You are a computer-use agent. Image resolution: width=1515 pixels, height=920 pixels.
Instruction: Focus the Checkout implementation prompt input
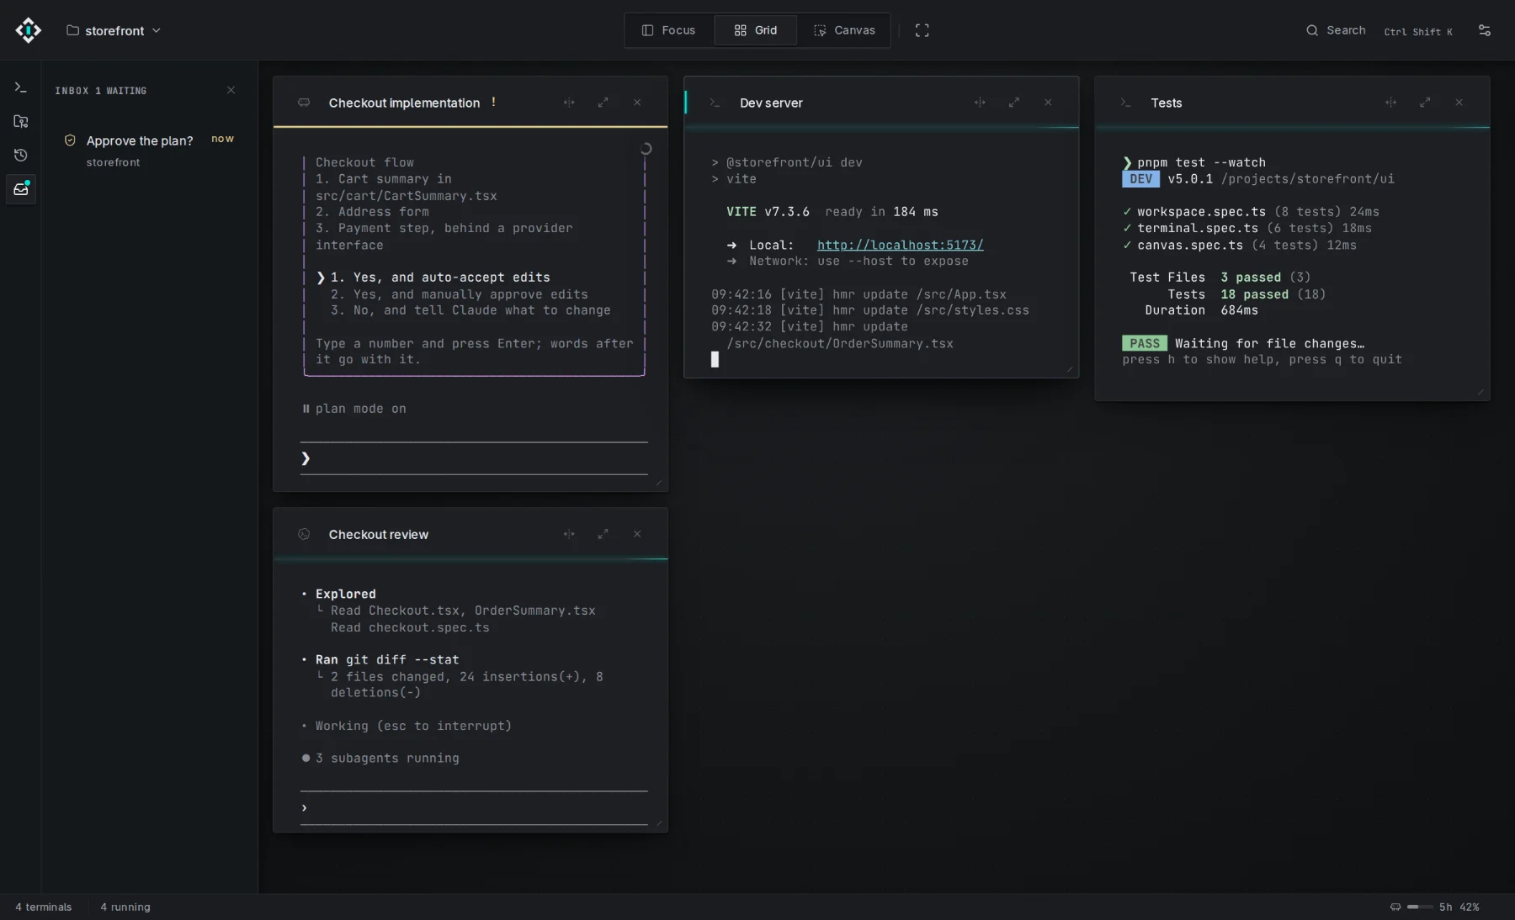474,458
